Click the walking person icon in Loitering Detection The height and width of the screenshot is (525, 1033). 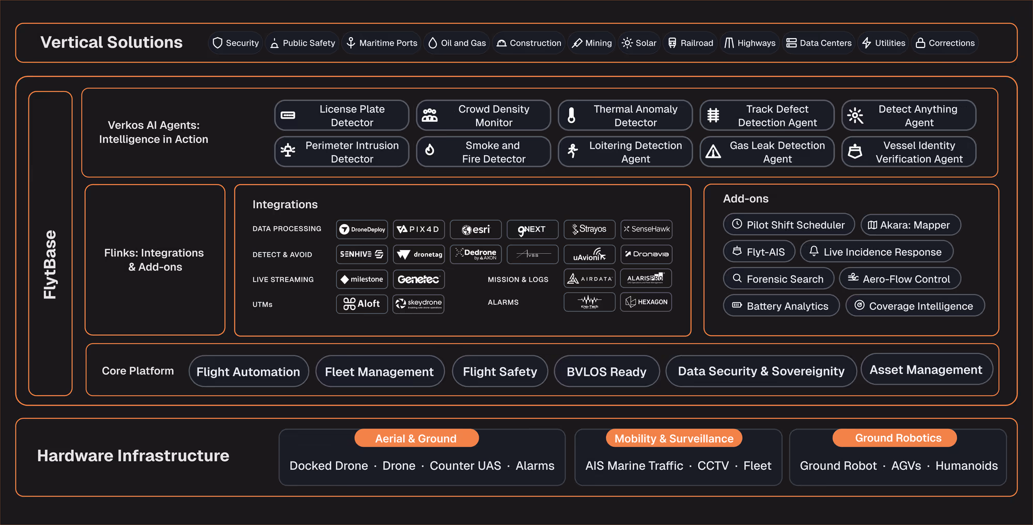pyautogui.click(x=572, y=151)
